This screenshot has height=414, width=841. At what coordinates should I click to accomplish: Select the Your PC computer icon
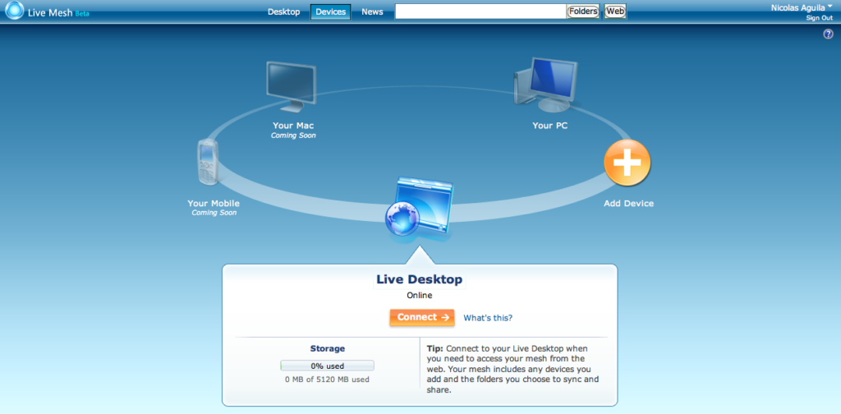[x=545, y=84]
